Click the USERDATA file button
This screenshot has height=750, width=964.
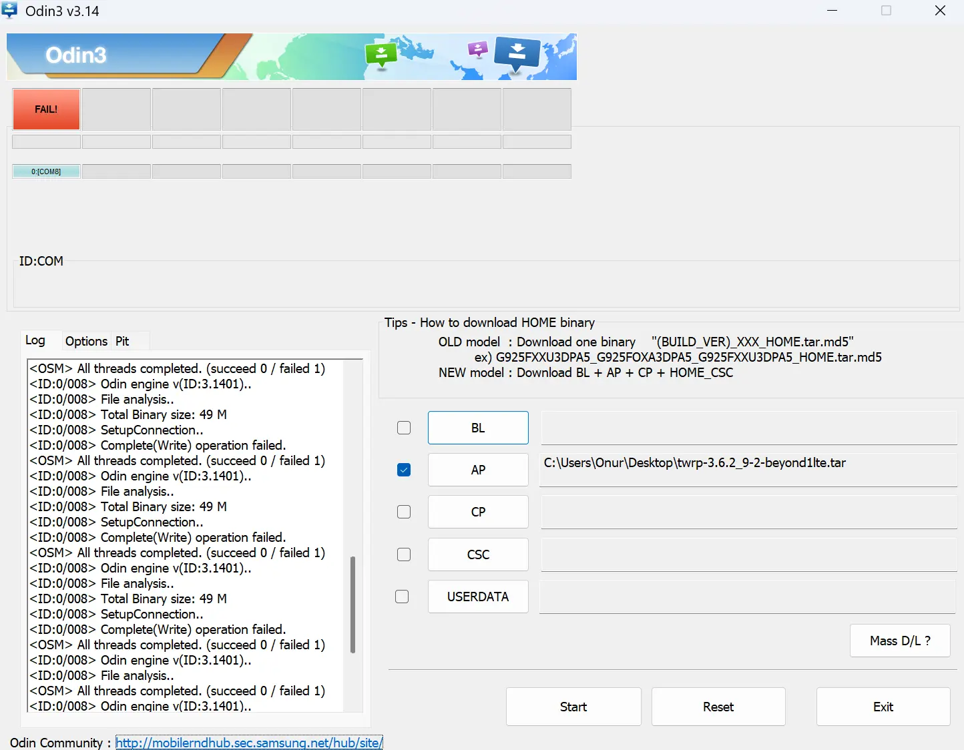[x=478, y=597]
